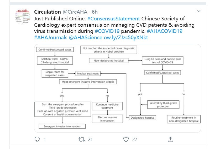Like the tweet with heart icon
Viewport: 215px width, 149px height.
pos(126,139)
